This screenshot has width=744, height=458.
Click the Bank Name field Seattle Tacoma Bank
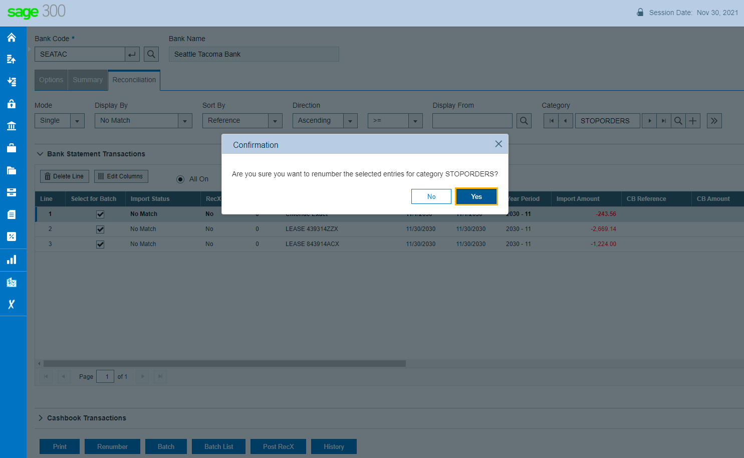[x=254, y=54]
